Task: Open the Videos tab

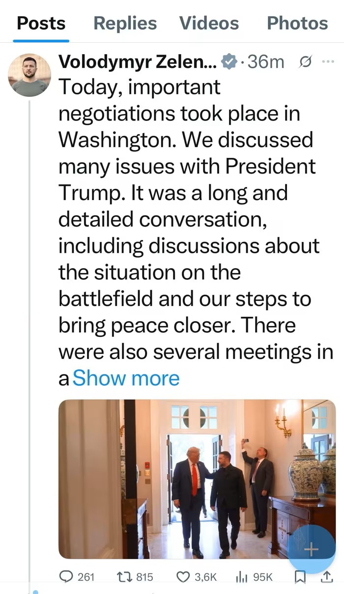Action: click(209, 23)
